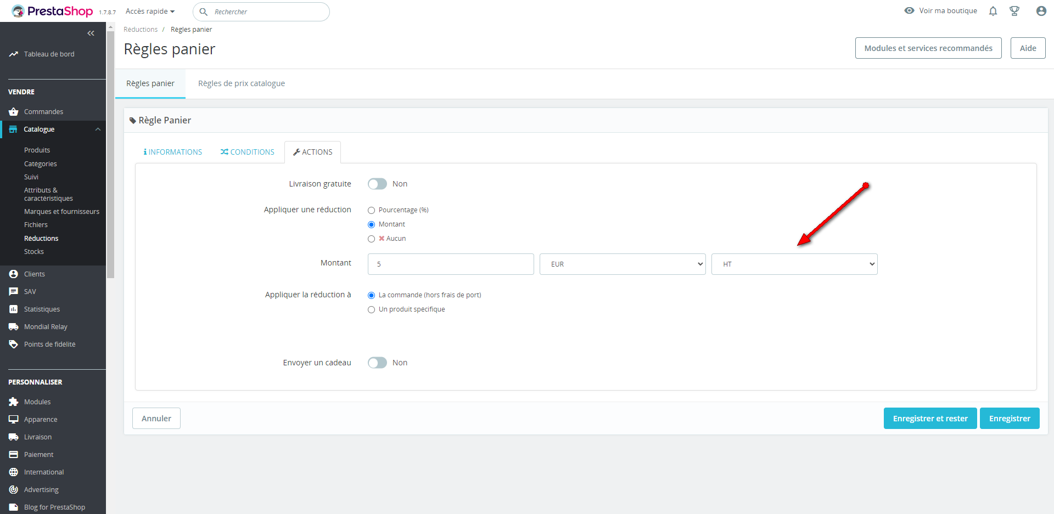Click the Enregistrer et rester button
The image size is (1054, 514).
click(930, 419)
